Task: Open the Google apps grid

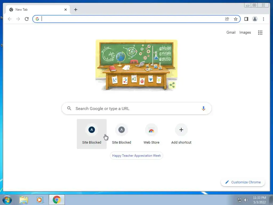Action: click(260, 32)
